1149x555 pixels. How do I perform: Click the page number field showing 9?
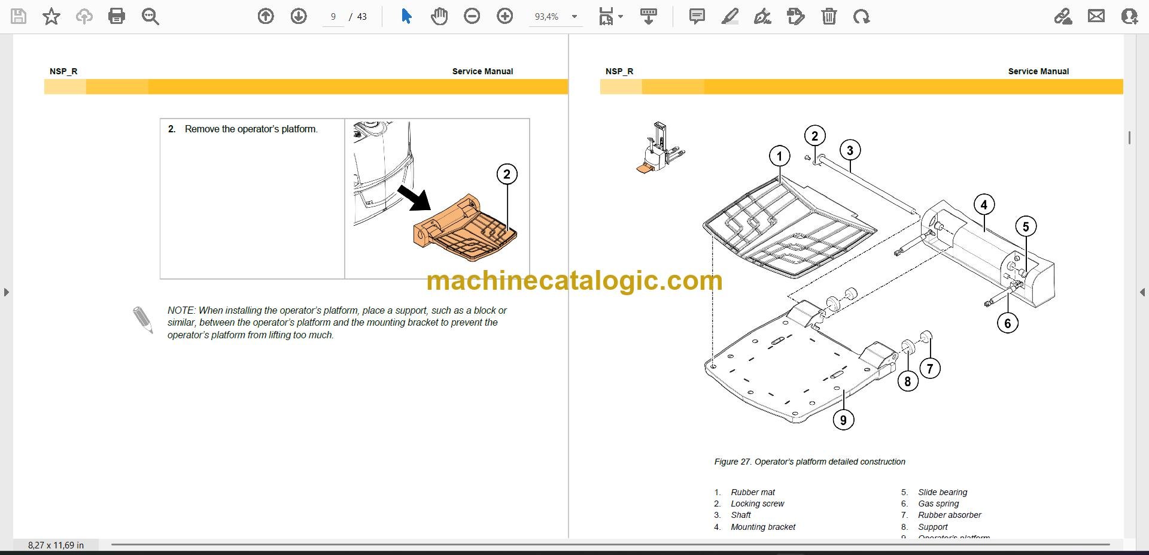pyautogui.click(x=333, y=17)
